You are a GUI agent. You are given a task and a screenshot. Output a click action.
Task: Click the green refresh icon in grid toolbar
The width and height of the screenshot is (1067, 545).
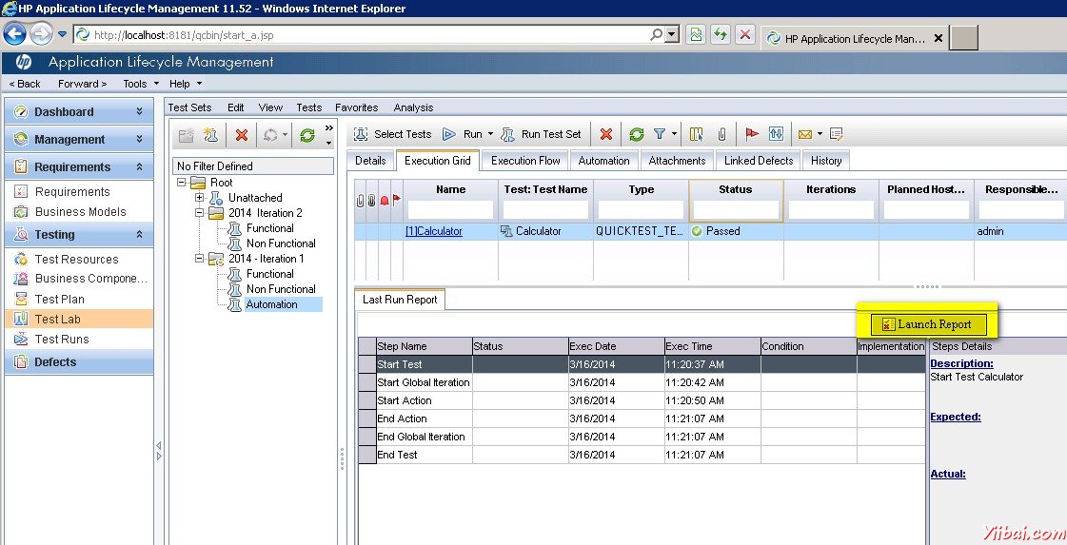click(x=637, y=134)
